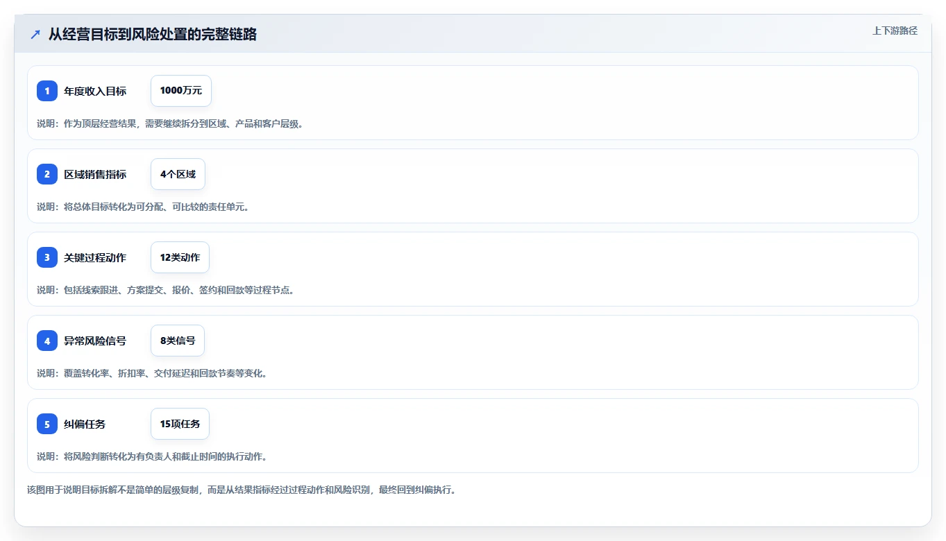Click the step 2 number badge
946x541 pixels.
tap(47, 174)
